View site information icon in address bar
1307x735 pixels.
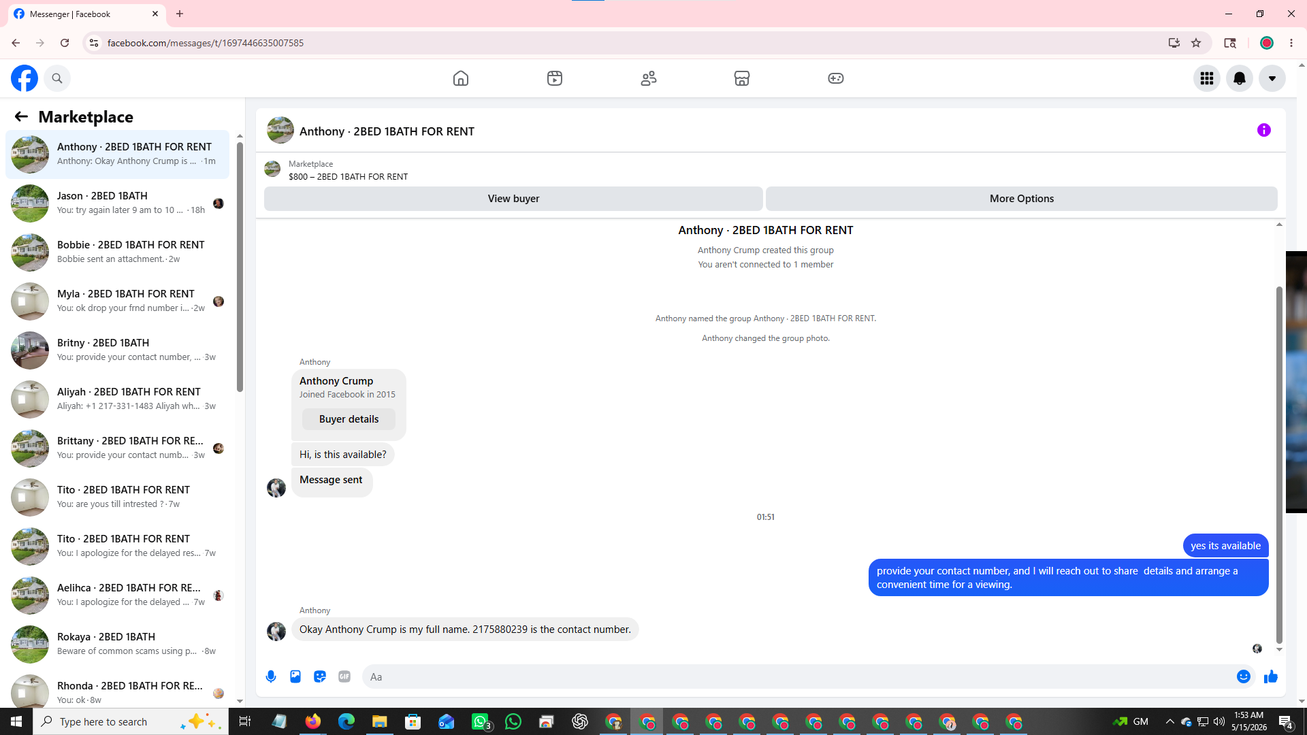click(x=94, y=43)
